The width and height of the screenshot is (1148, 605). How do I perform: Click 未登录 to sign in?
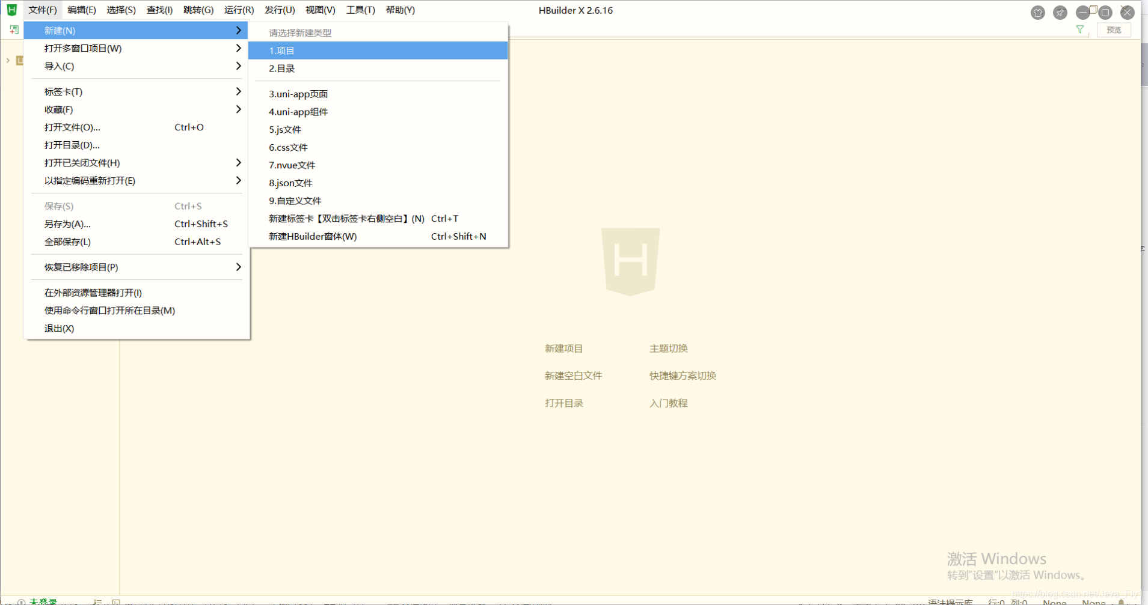(x=42, y=601)
